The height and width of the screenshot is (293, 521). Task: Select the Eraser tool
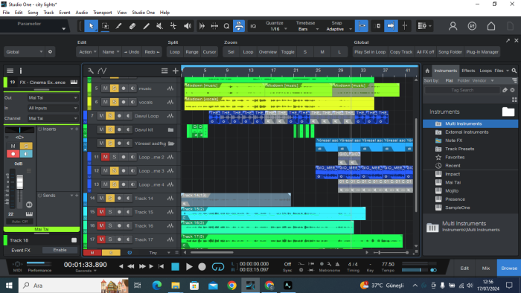pos(132,26)
